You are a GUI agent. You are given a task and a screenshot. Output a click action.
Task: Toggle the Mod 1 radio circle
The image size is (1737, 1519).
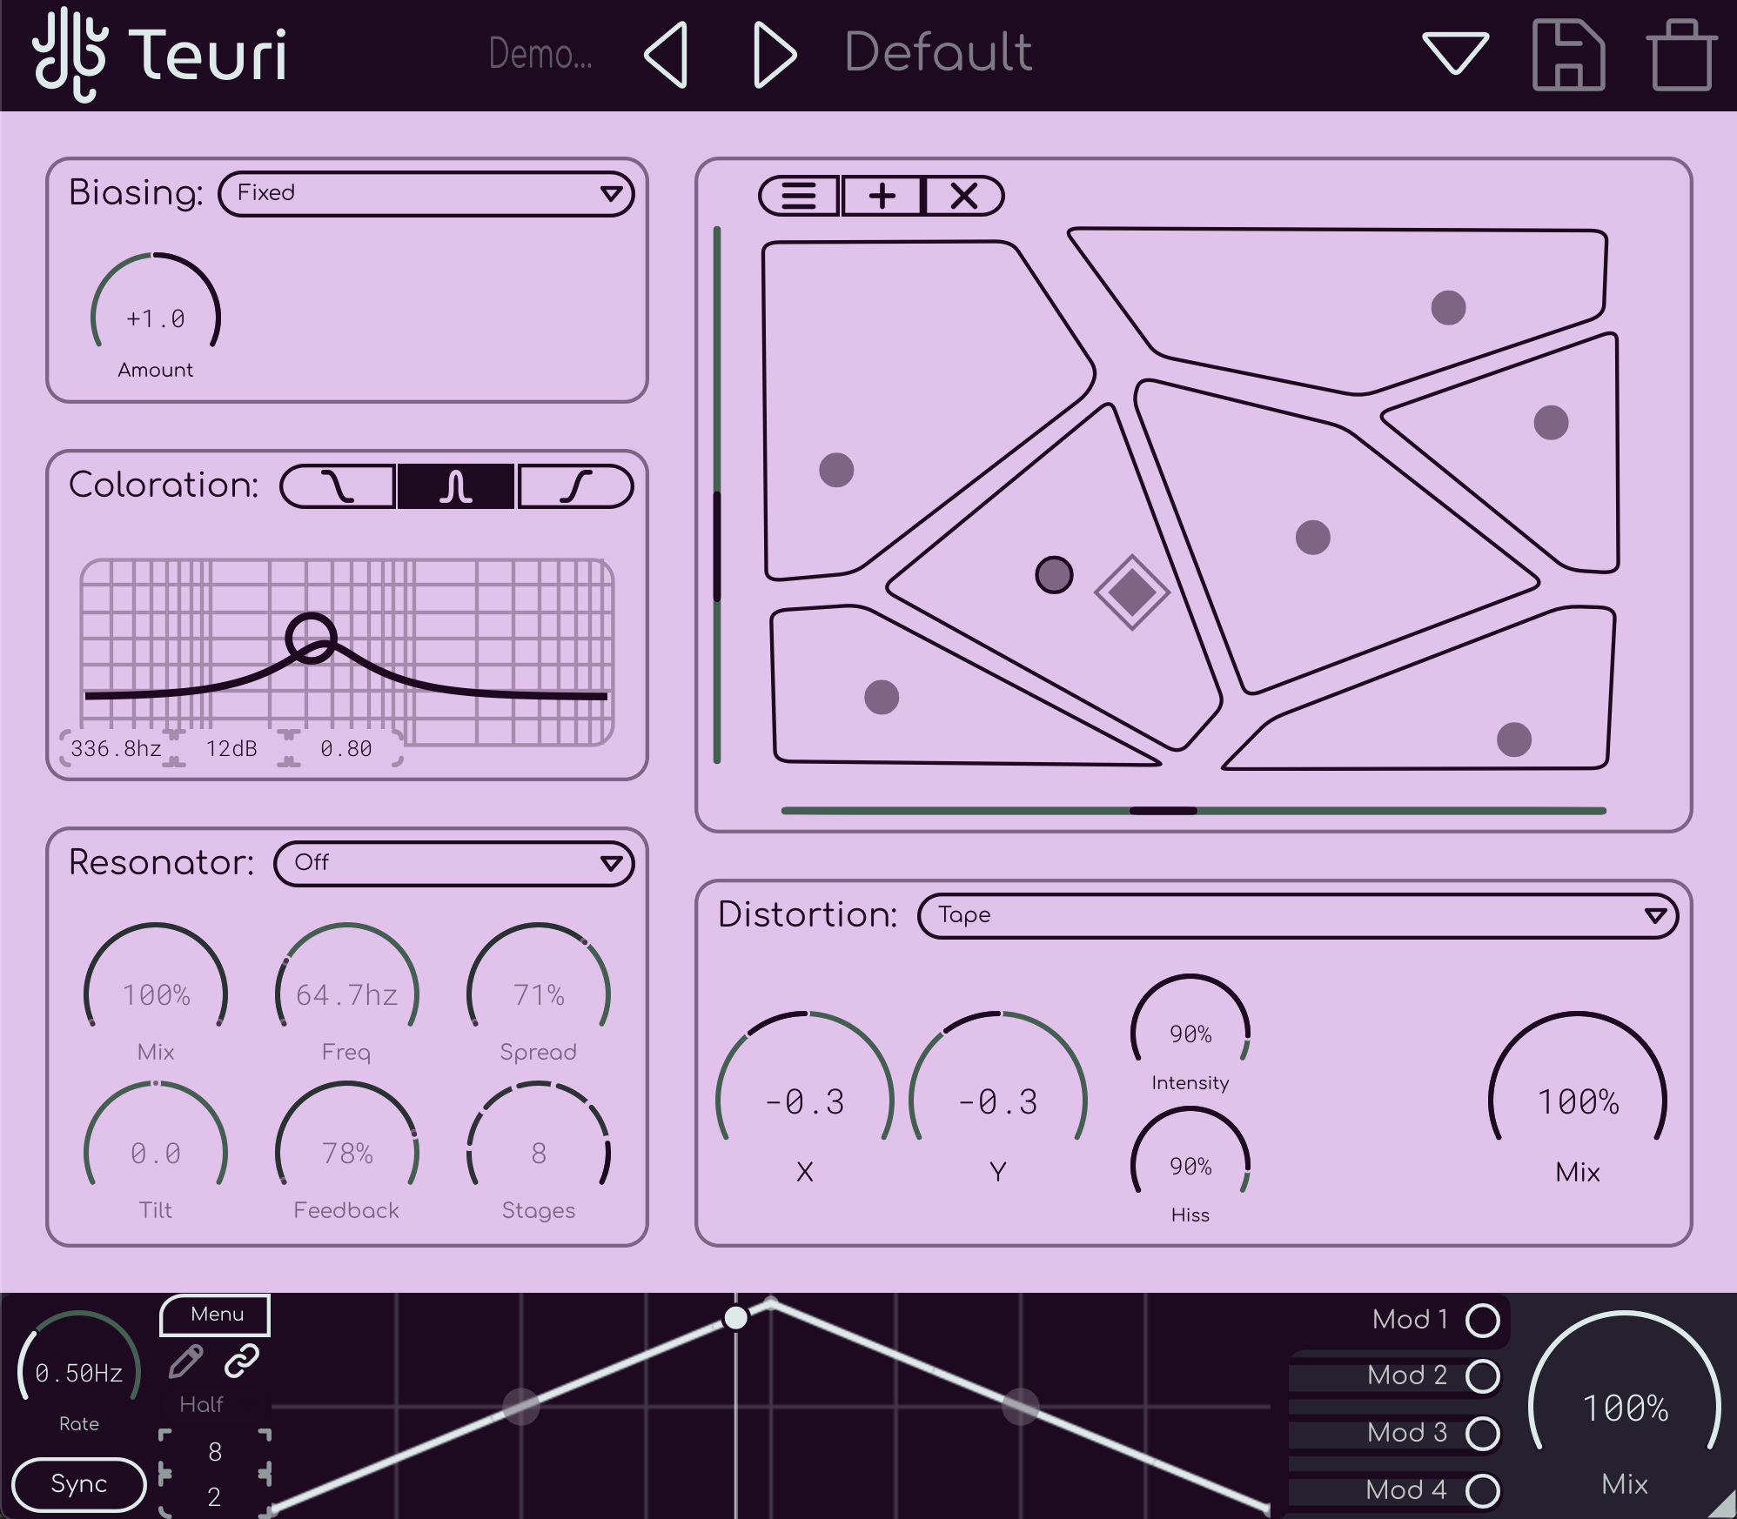tap(1482, 1320)
